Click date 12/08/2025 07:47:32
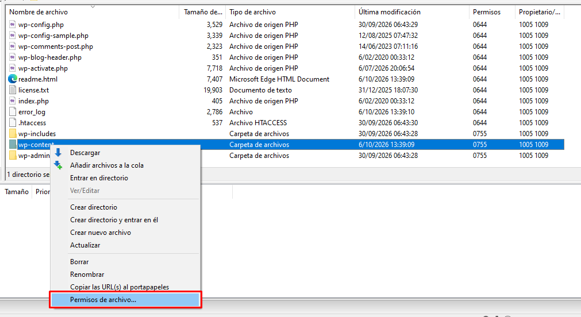This screenshot has height=317, width=581. [388, 36]
